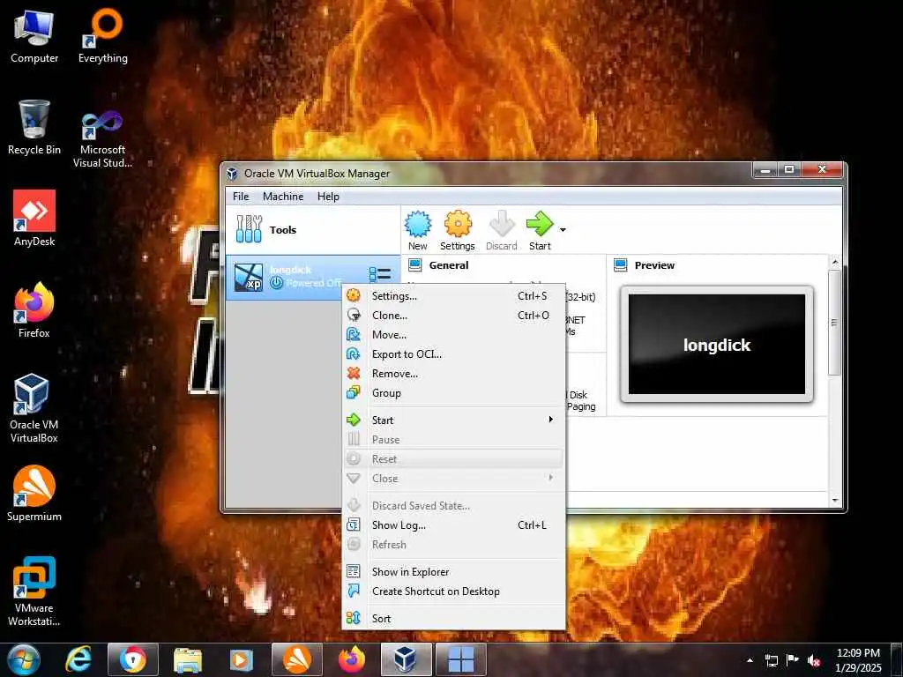
Task: Click the Show Log icon
Action: pos(354,525)
